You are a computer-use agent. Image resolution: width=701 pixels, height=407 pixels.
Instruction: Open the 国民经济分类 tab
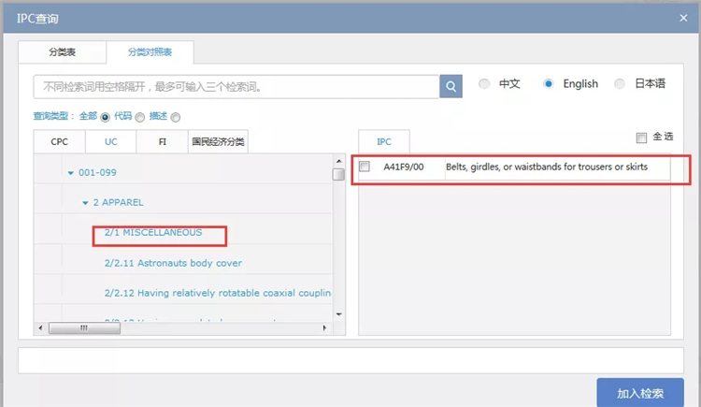tap(217, 141)
